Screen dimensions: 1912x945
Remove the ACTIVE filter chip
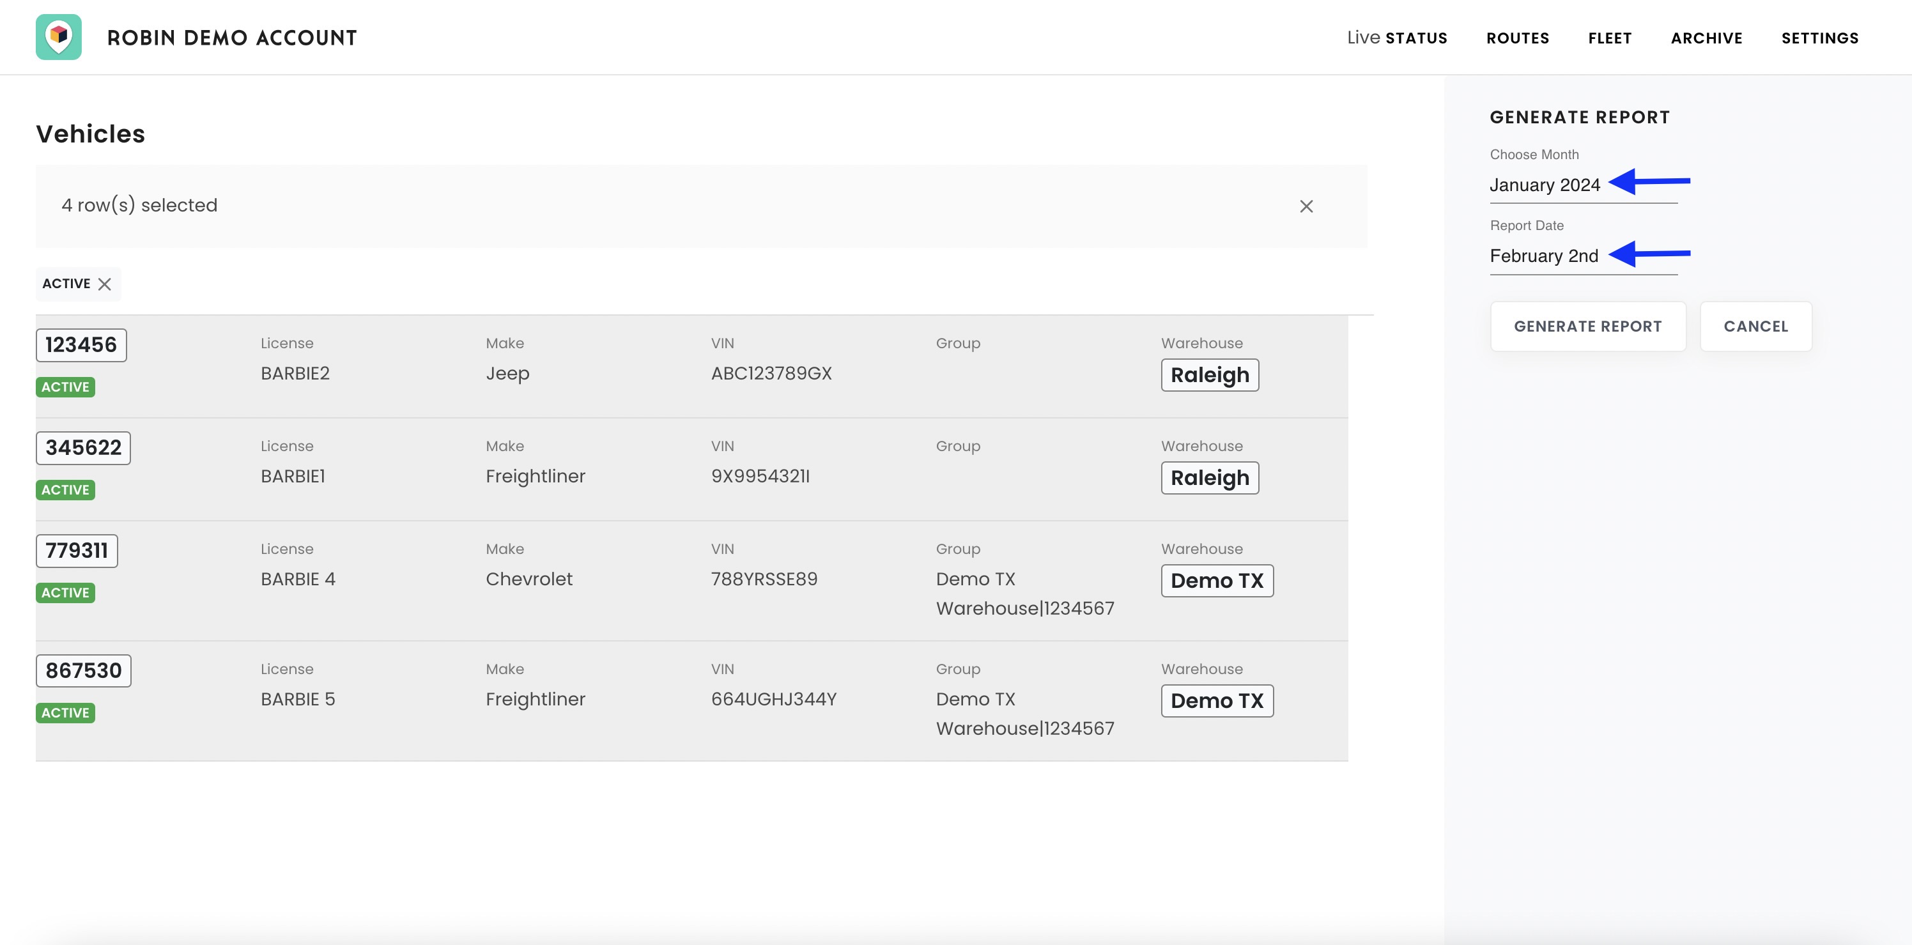pos(105,284)
